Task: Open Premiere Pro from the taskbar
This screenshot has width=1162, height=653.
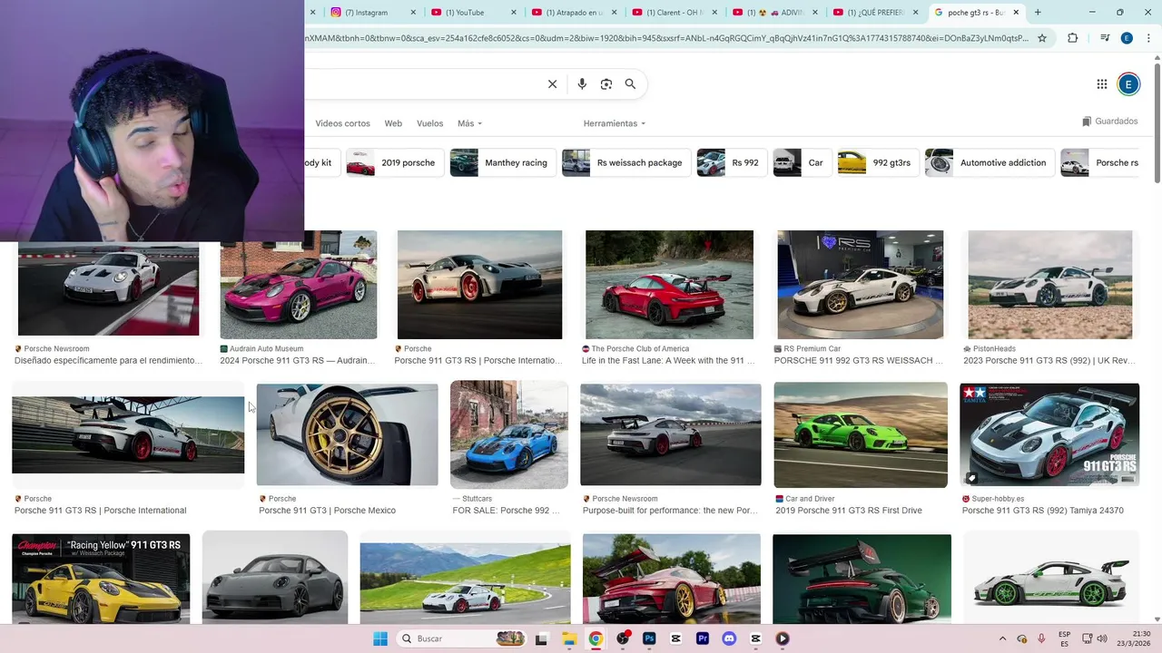Action: click(703, 638)
